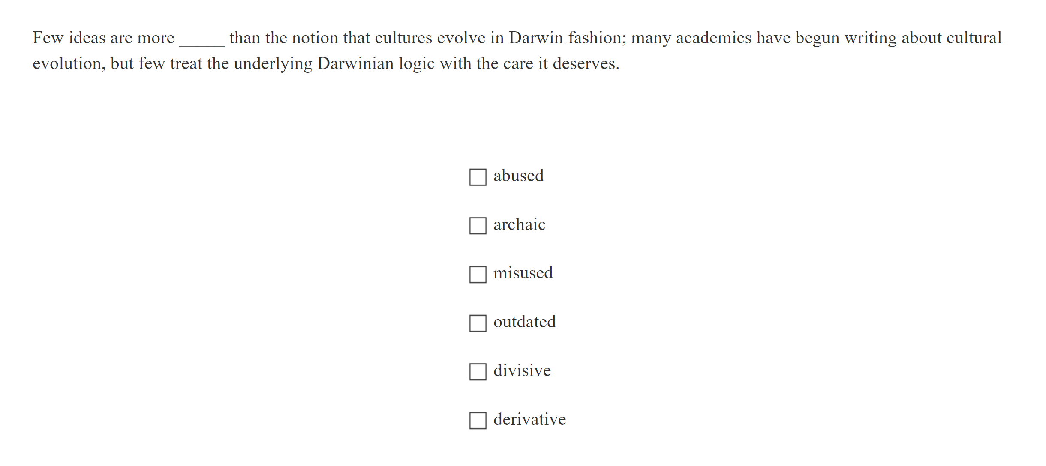Tick the 'archaic' checkbox

pos(478,226)
